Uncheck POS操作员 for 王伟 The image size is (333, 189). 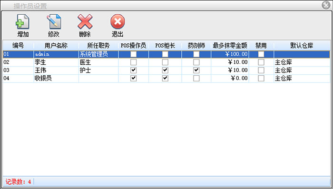click(133, 70)
